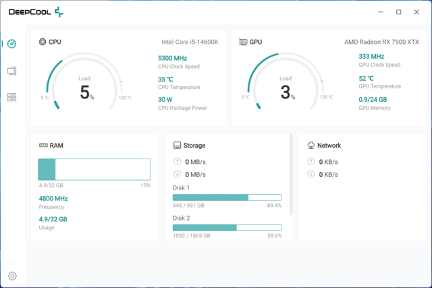Select the Intel Core i5-14600K label
The height and width of the screenshot is (288, 432).
tap(190, 42)
